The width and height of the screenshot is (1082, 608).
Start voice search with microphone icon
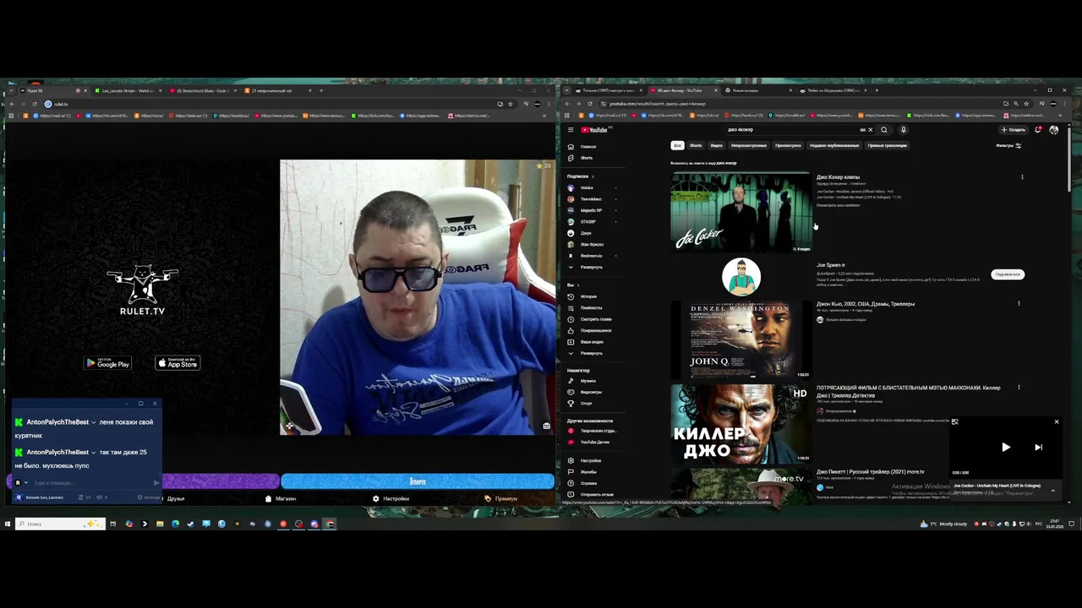pos(903,130)
